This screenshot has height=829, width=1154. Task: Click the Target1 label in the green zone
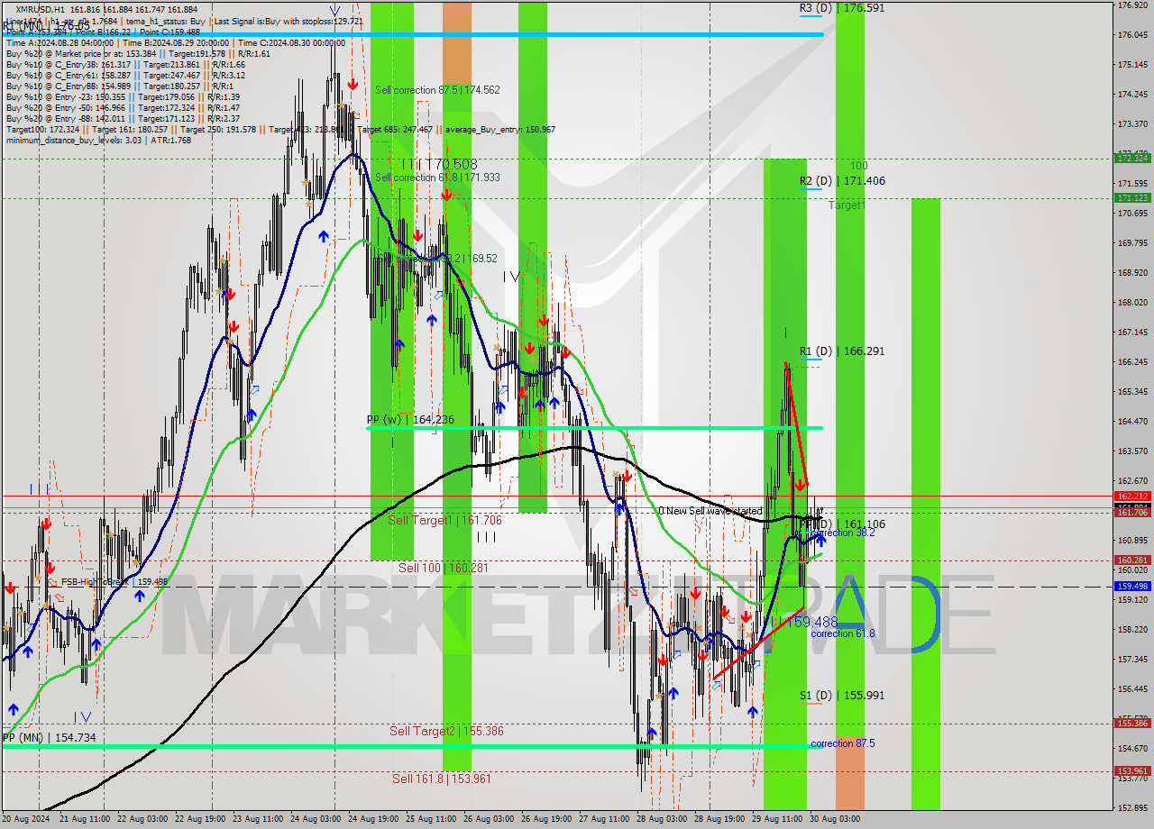click(847, 205)
